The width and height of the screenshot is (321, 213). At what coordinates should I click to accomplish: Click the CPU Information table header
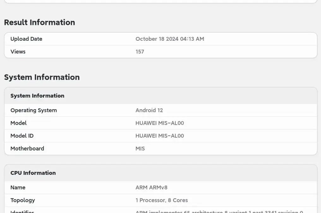click(33, 173)
